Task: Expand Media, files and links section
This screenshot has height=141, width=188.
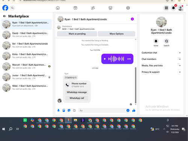Action: pos(161,66)
